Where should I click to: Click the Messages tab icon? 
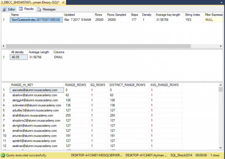[39, 9]
